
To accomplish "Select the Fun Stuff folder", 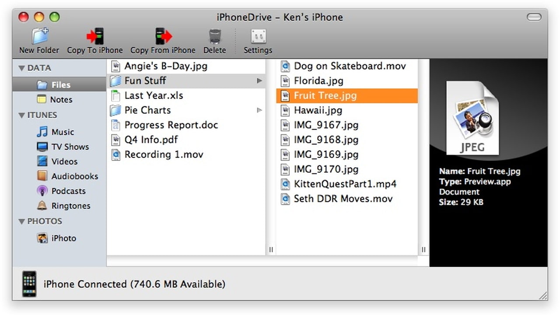I will point(186,80).
